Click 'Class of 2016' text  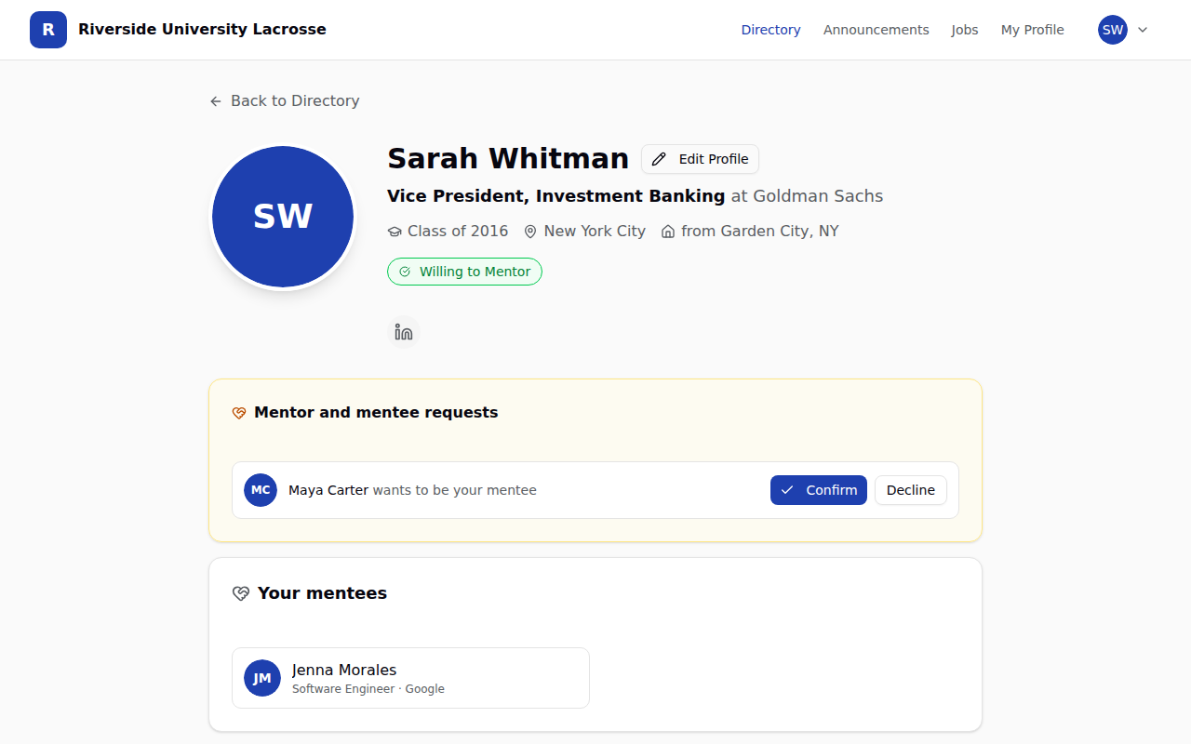tap(458, 231)
